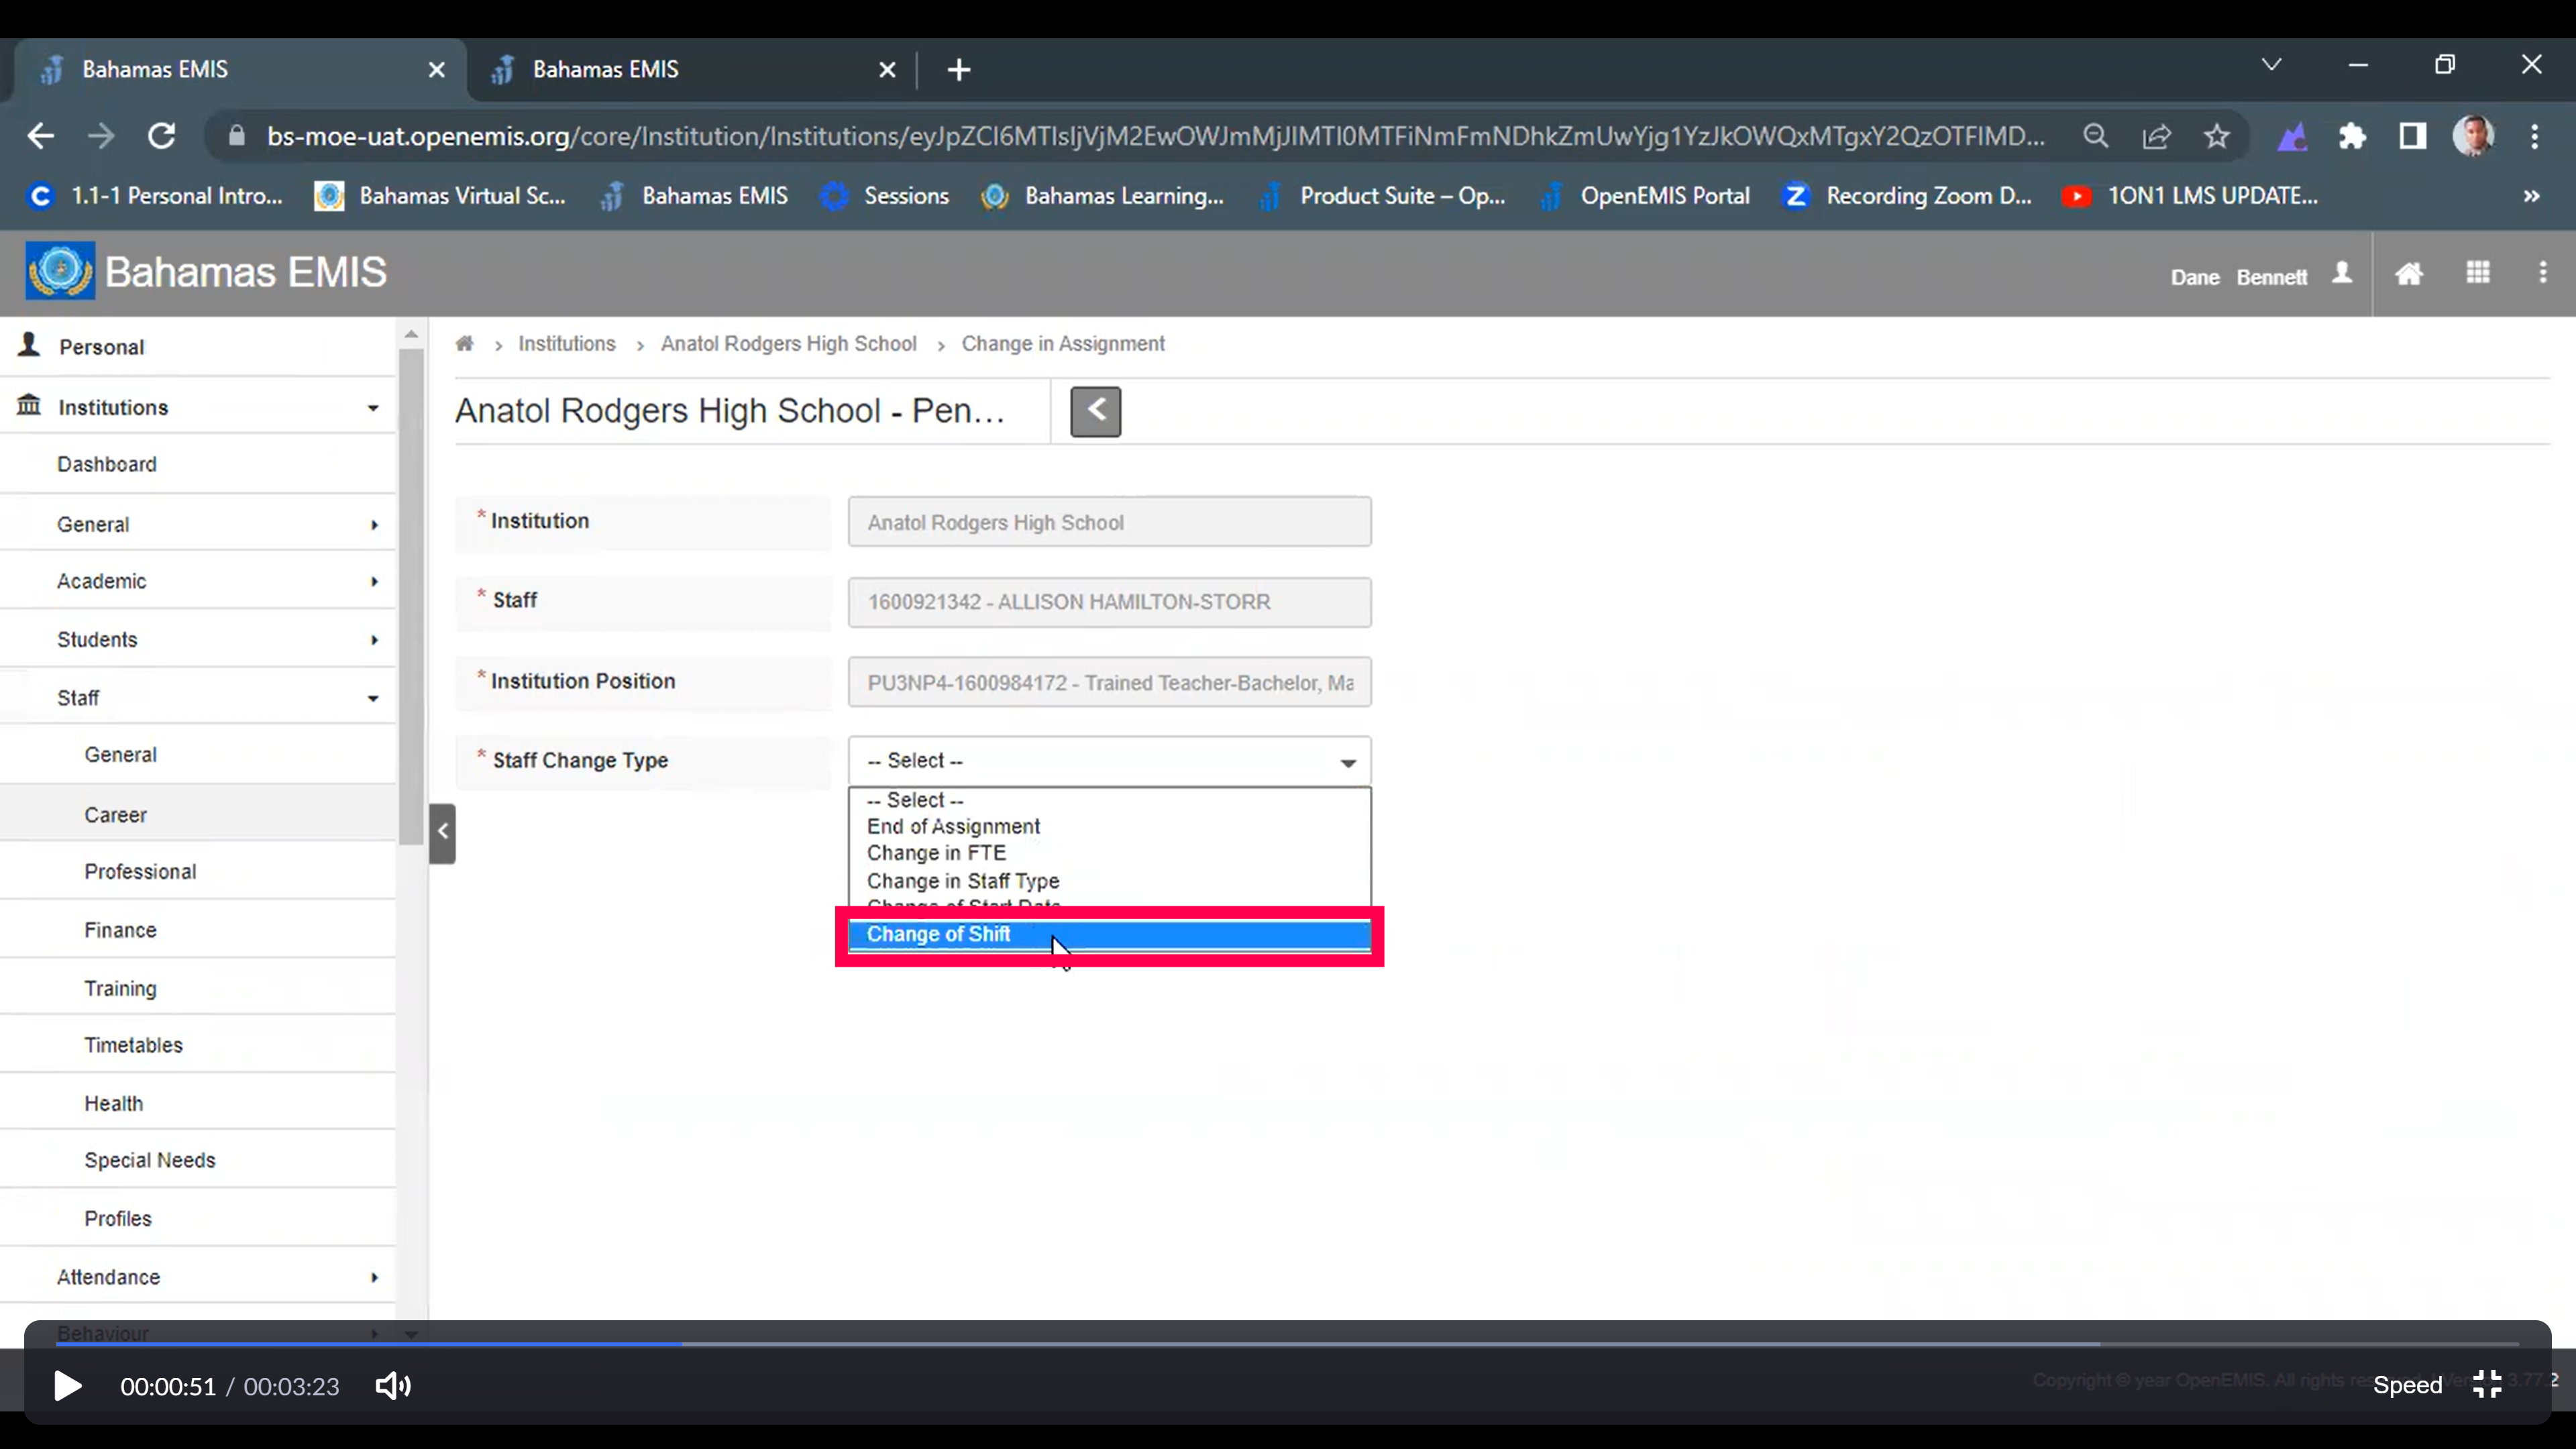Collapse the Institutions sidebar section
Viewport: 2576px width, 1449px height.
pos(198,407)
